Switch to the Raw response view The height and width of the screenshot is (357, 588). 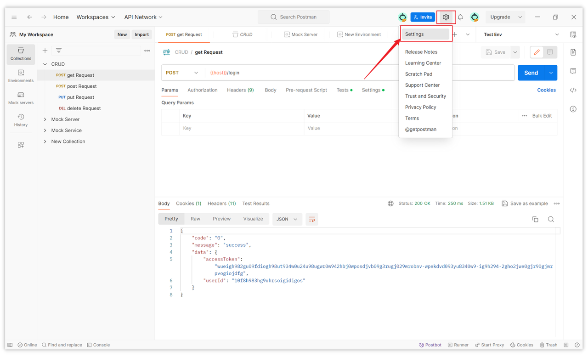click(x=195, y=219)
